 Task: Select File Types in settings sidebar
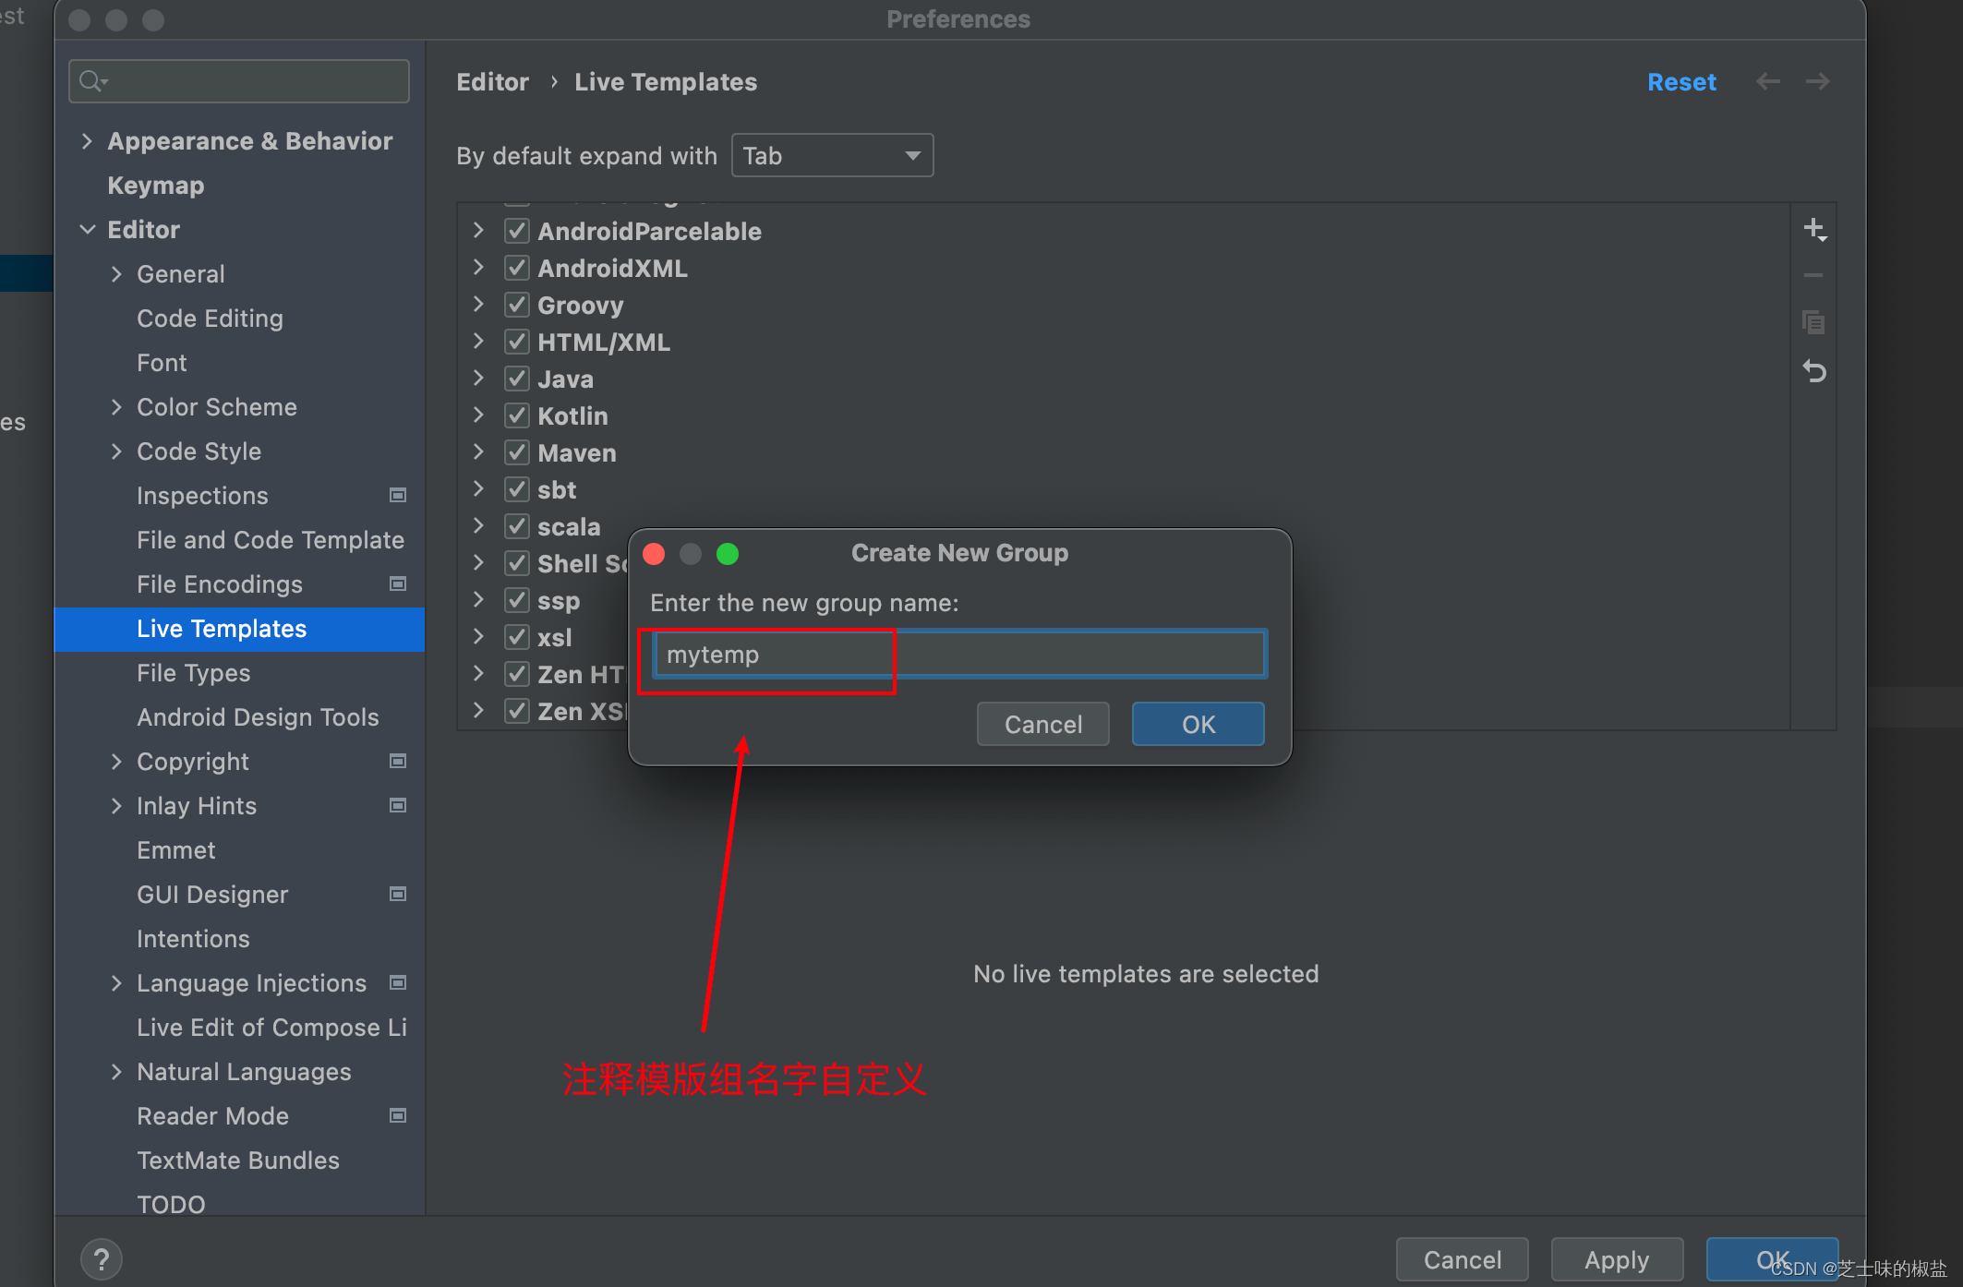point(193,673)
